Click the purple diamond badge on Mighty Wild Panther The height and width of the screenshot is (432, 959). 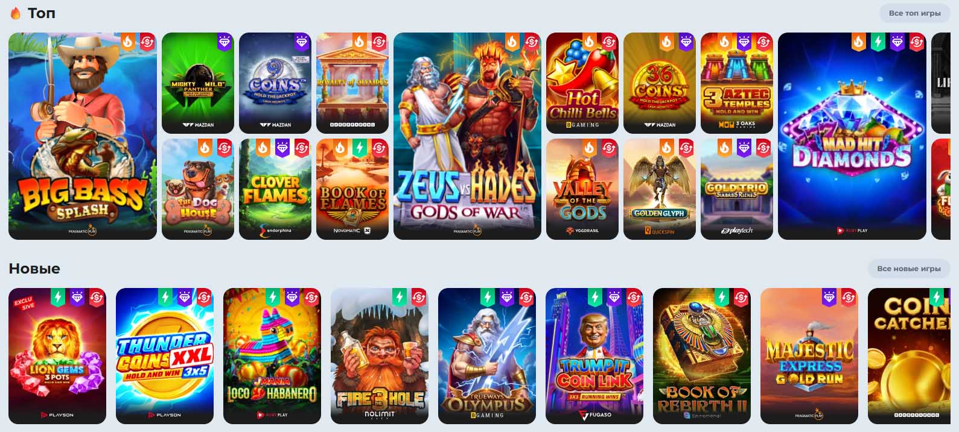click(225, 42)
